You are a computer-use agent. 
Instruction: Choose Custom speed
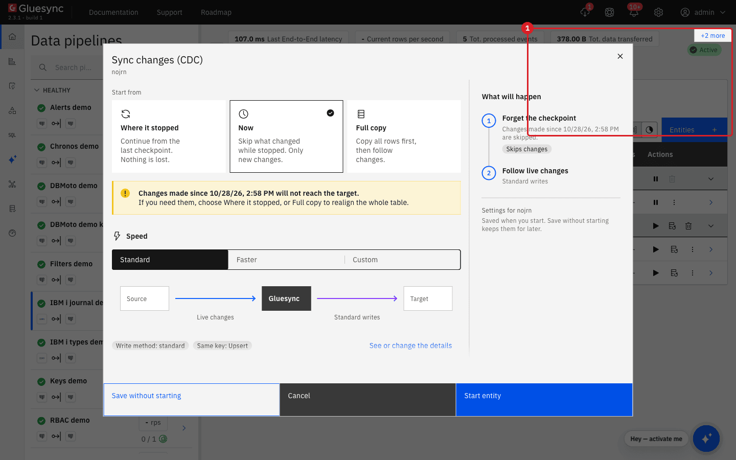pos(402,260)
